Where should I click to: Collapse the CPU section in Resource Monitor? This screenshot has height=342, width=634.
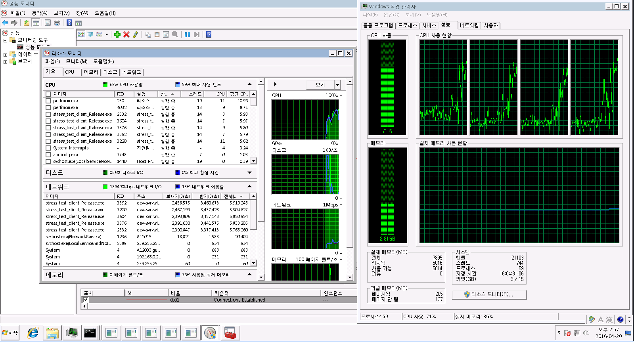coord(249,84)
